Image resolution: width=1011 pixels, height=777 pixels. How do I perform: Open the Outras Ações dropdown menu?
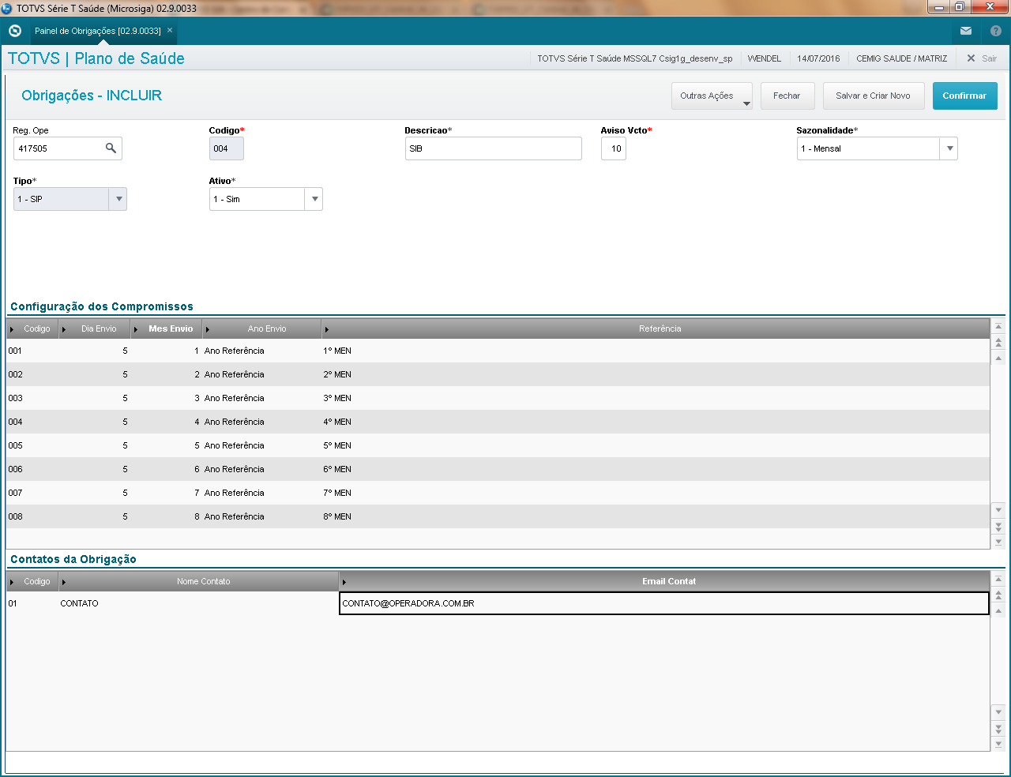click(712, 96)
